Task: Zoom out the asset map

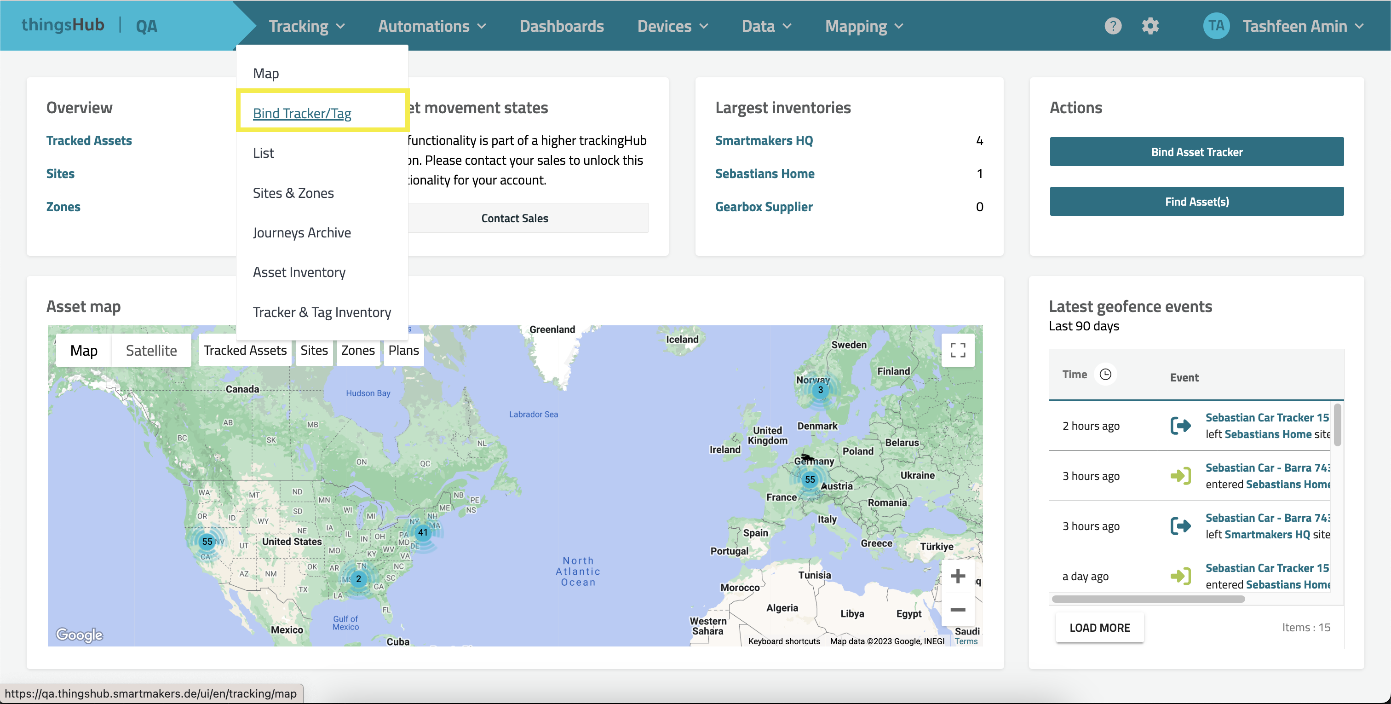Action: pos(957,610)
